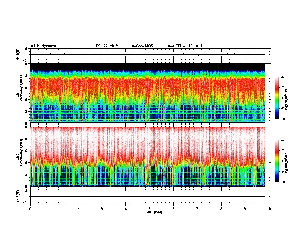Click the "-10" label on ch.1 color bar

(283, 119)
